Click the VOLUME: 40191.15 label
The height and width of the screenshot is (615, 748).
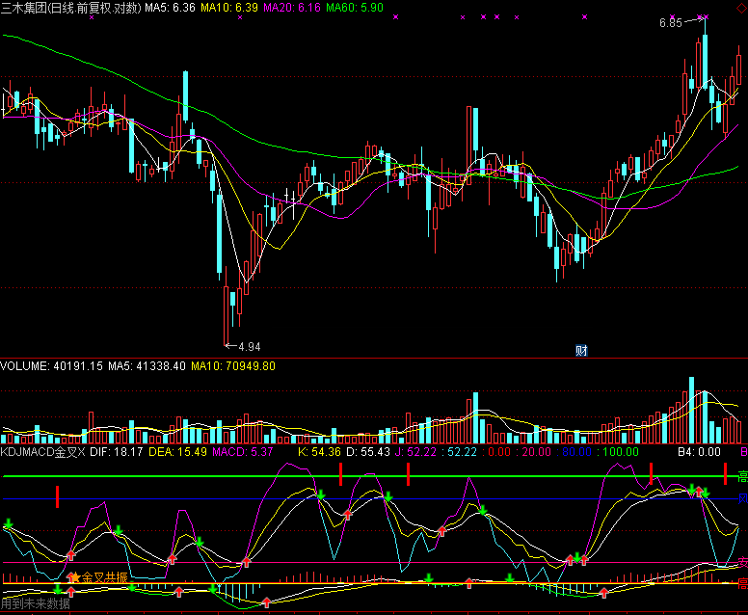pyautogui.click(x=51, y=366)
